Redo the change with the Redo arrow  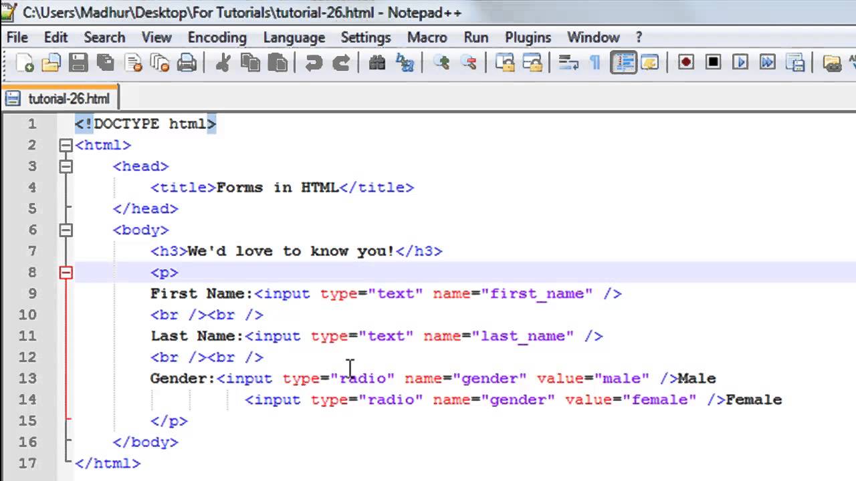(x=341, y=63)
